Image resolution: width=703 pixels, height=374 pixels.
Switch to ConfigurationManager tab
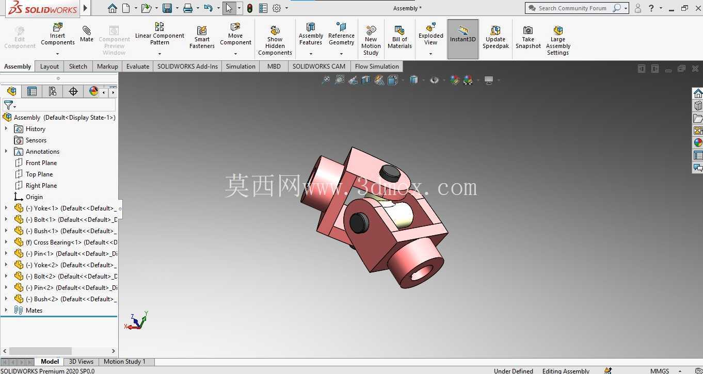pos(52,91)
